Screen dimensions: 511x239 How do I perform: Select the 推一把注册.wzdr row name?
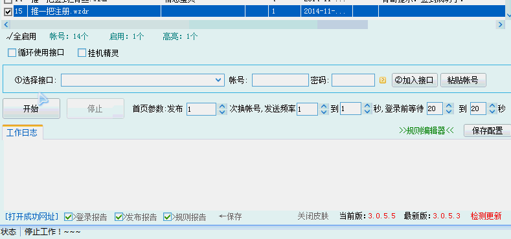[x=60, y=12]
